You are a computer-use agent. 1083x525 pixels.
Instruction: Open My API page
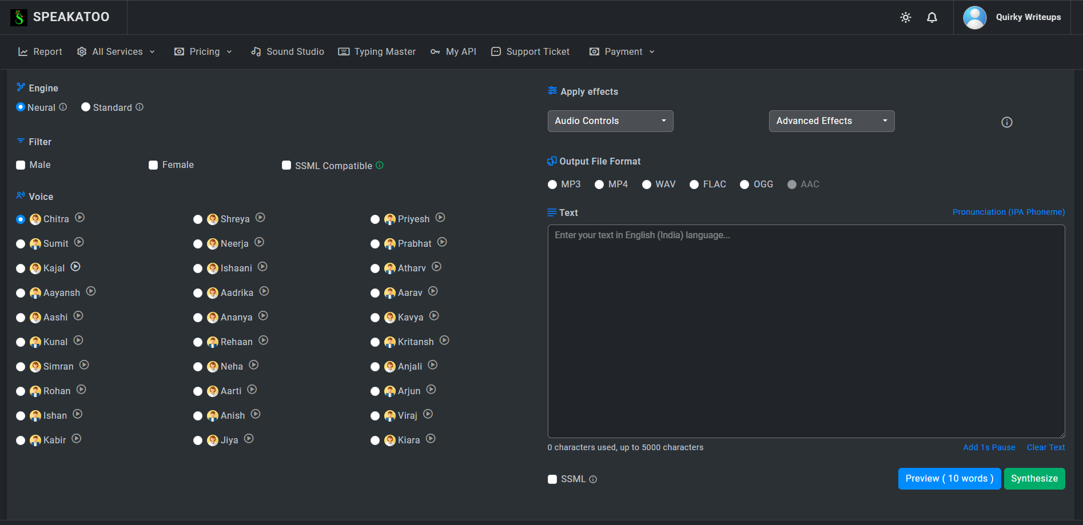(x=453, y=51)
